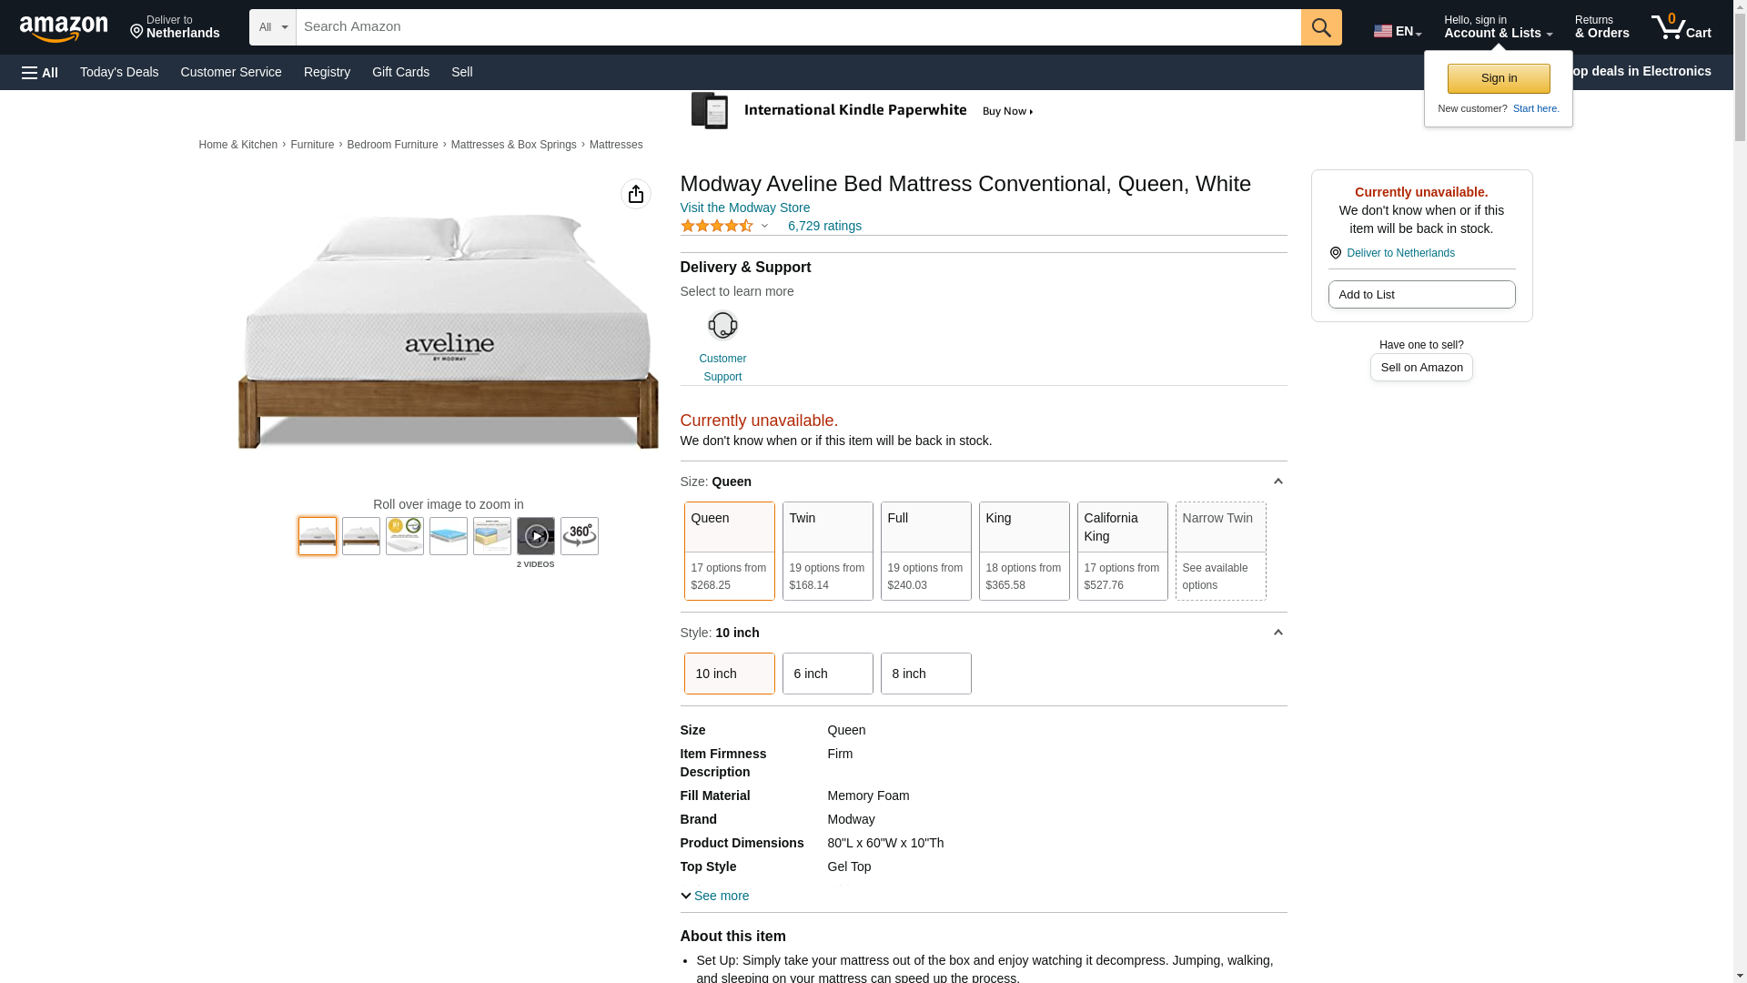
Task: Expand the EN language selector
Action: (1398, 31)
